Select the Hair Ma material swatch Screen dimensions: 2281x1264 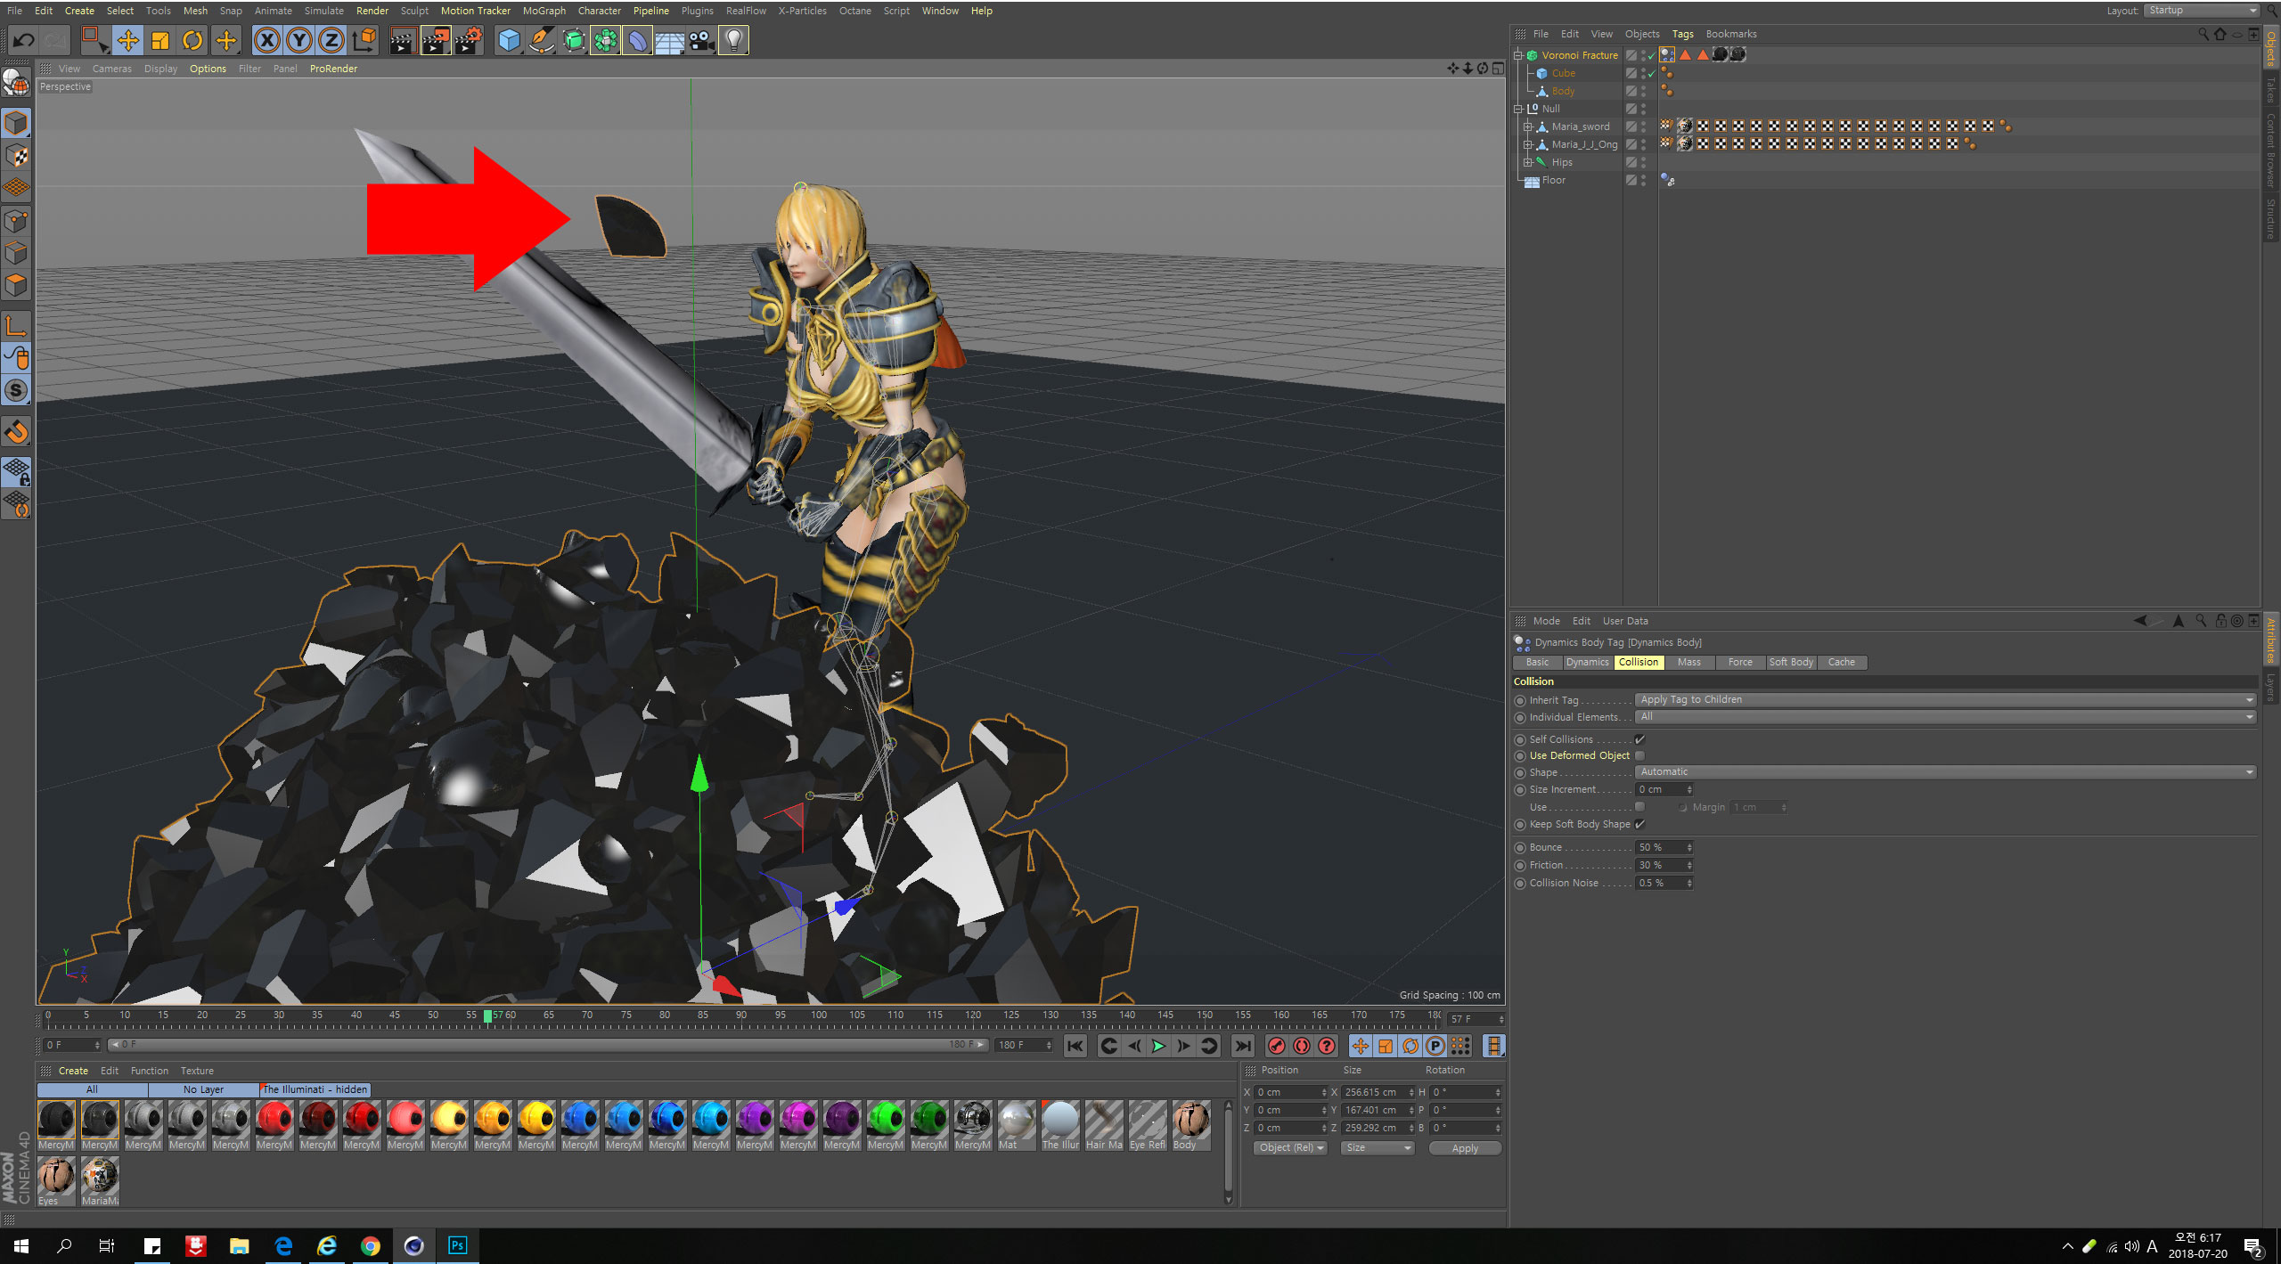(1104, 1125)
